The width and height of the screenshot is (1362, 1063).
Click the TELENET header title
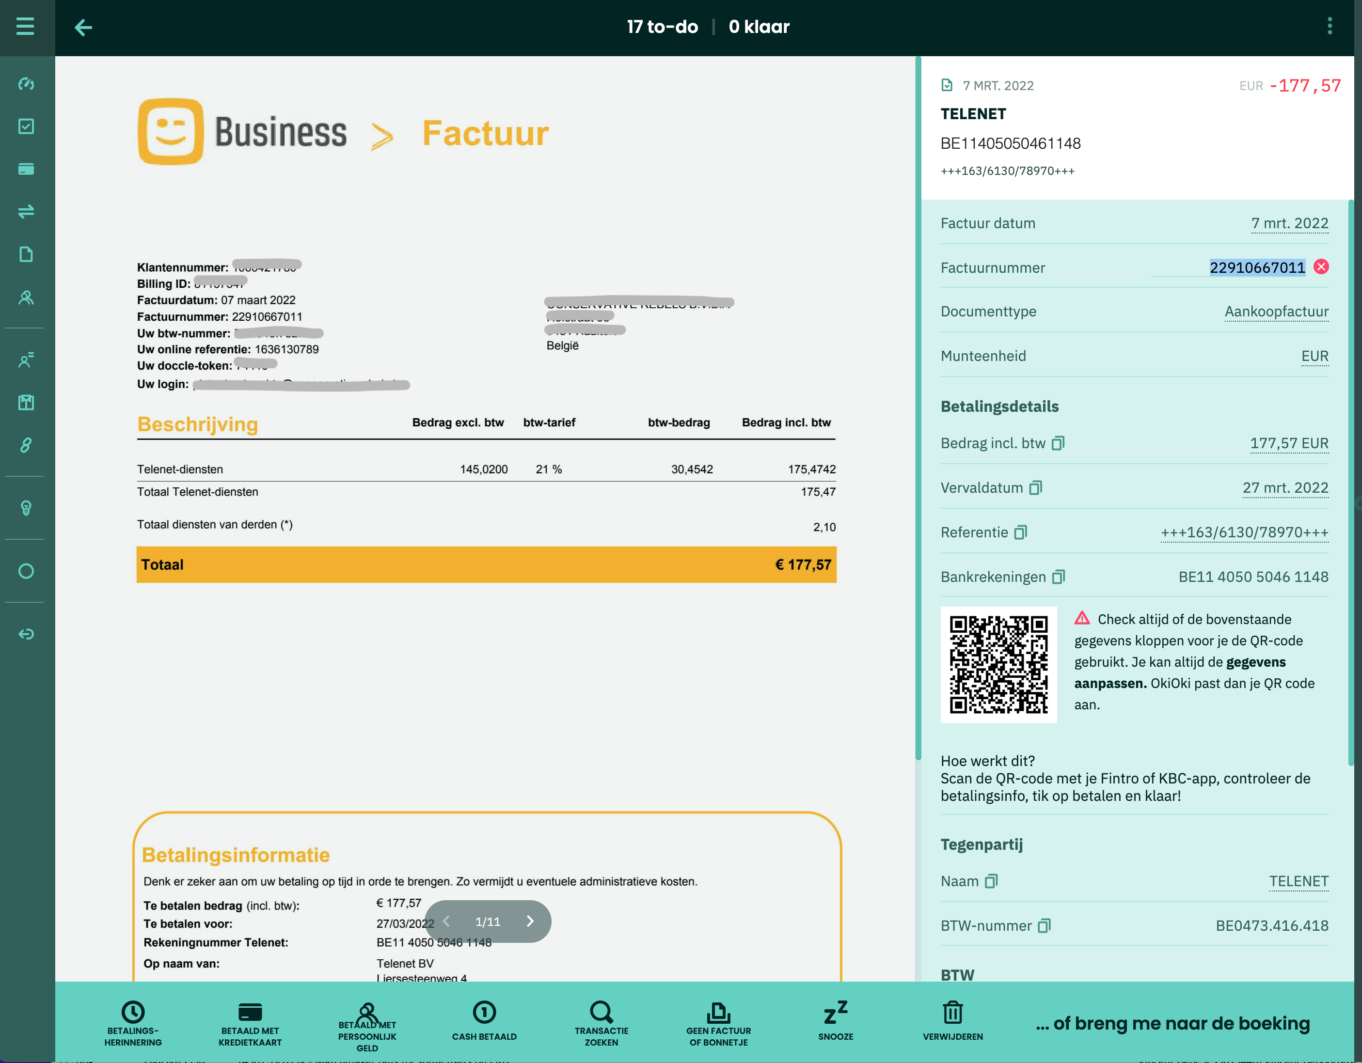[x=973, y=114]
